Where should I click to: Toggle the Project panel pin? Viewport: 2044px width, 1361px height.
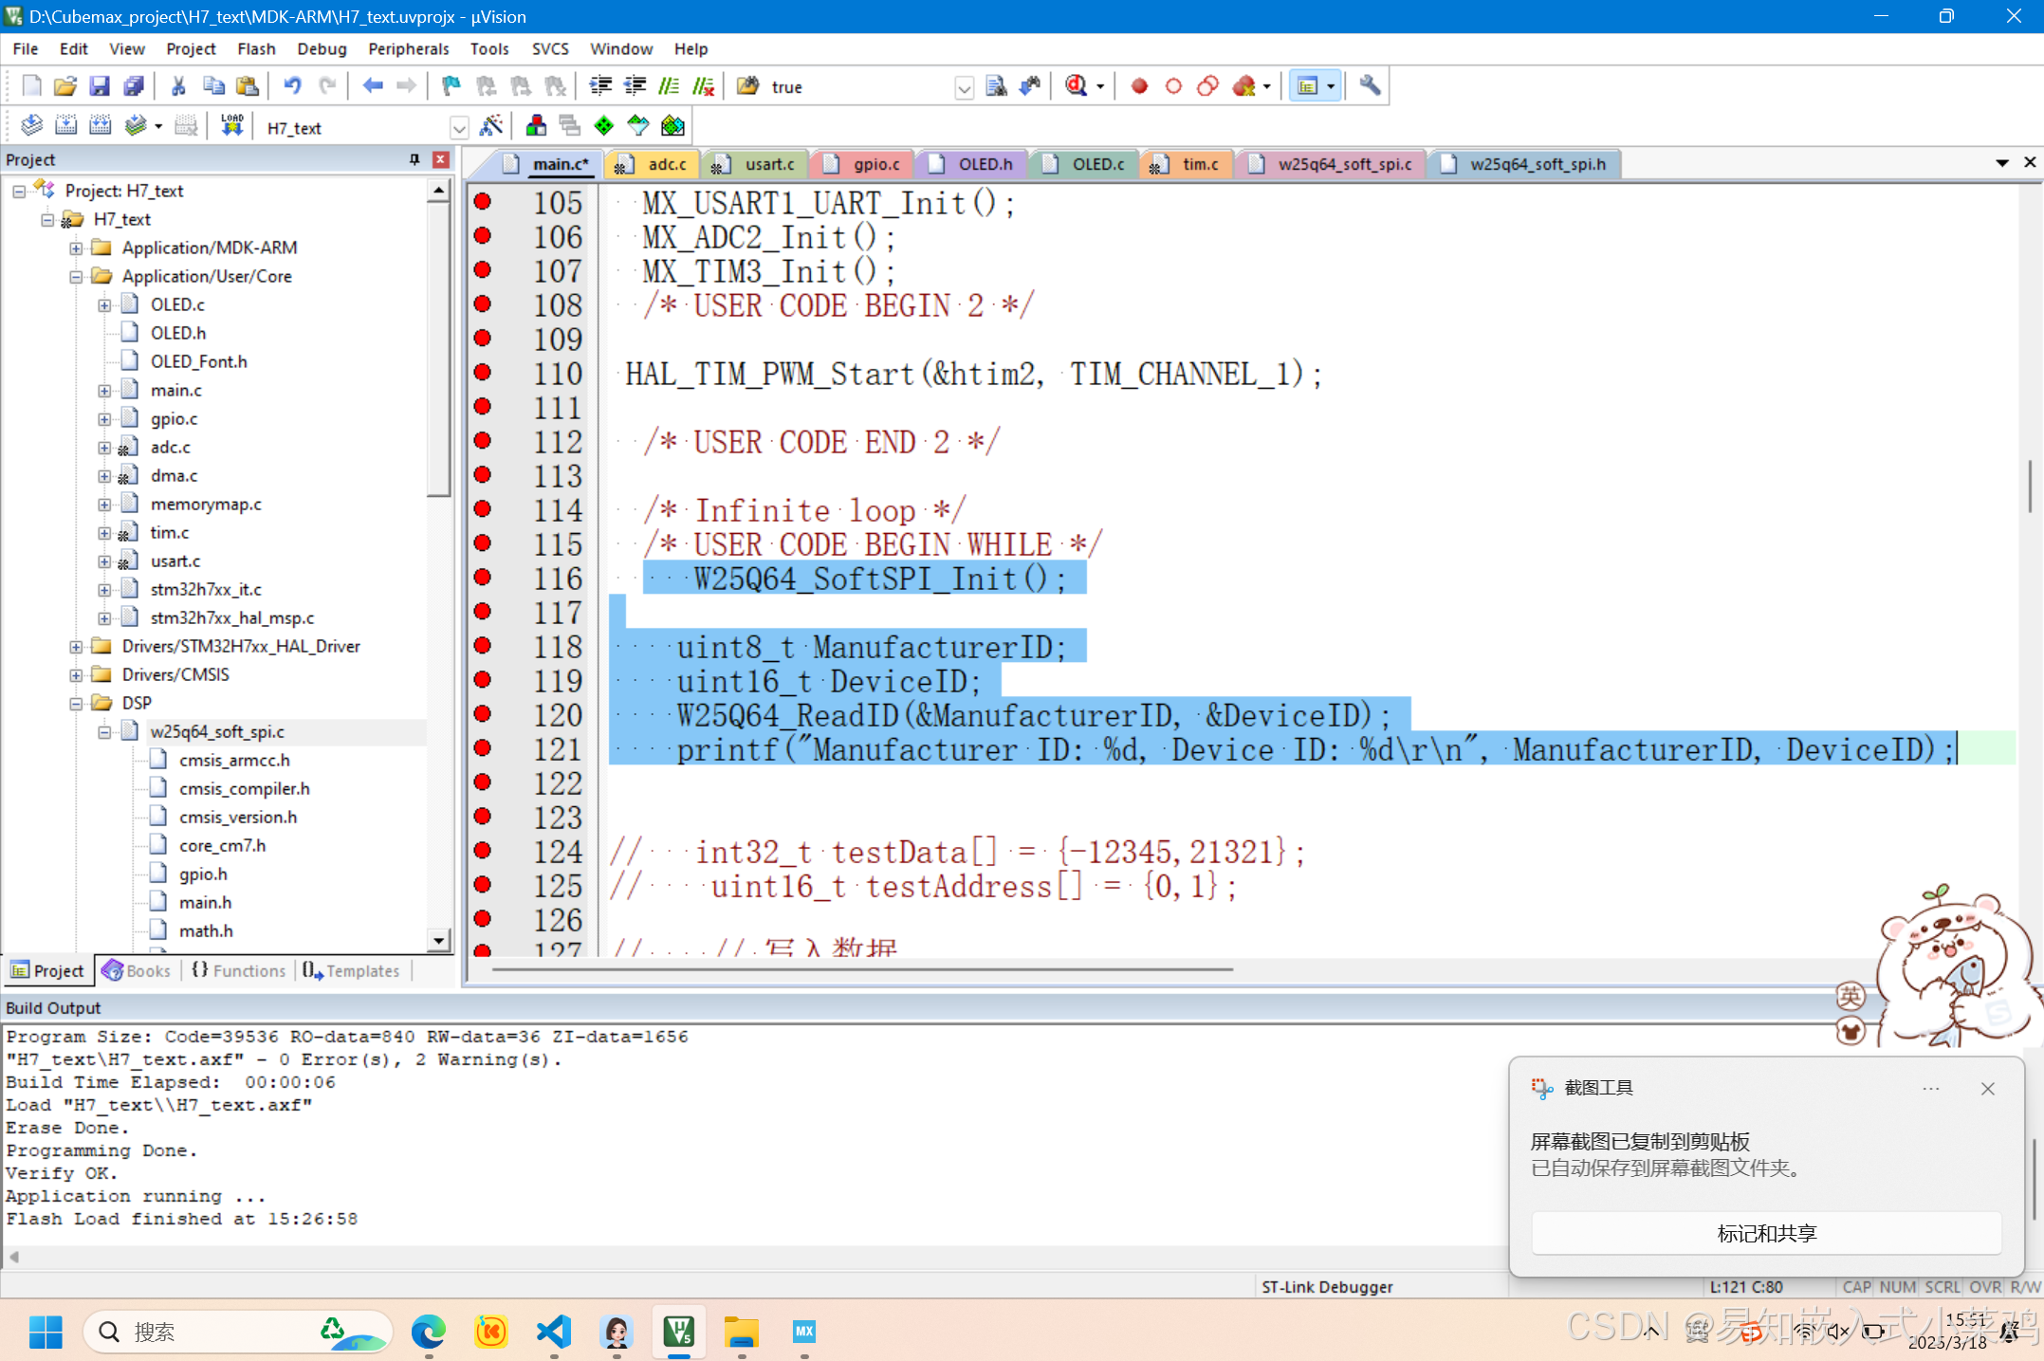coord(414,159)
